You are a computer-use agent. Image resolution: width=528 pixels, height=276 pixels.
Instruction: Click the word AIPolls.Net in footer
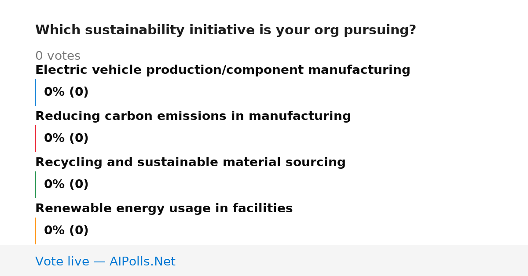pyautogui.click(x=143, y=261)
